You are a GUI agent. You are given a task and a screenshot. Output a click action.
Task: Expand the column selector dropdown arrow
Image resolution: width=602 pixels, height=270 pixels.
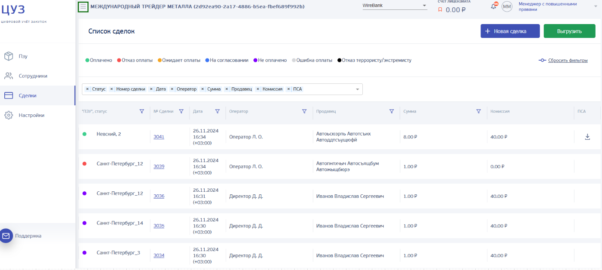tap(357, 89)
